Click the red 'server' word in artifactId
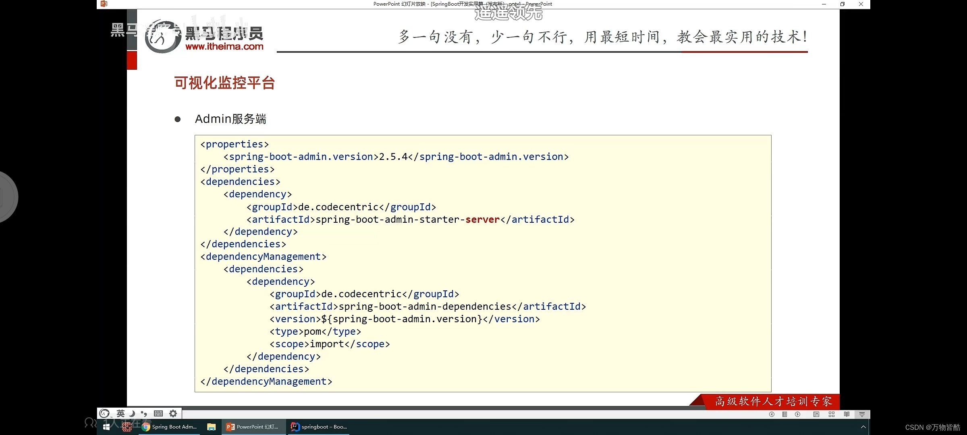This screenshot has width=967, height=435. tap(482, 220)
